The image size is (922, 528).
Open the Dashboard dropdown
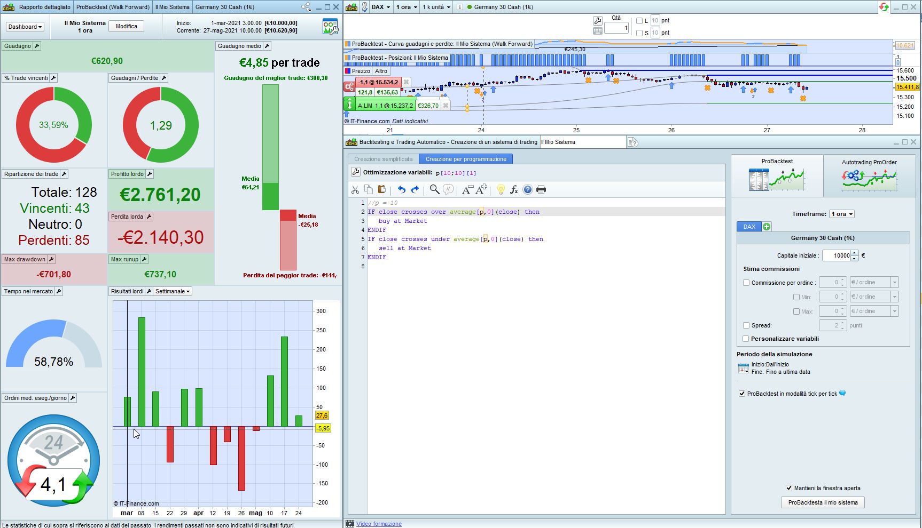pos(25,27)
